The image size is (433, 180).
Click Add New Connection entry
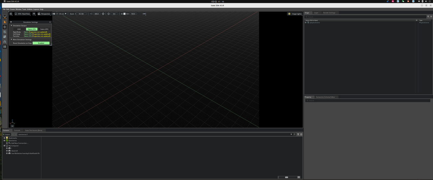point(20,143)
